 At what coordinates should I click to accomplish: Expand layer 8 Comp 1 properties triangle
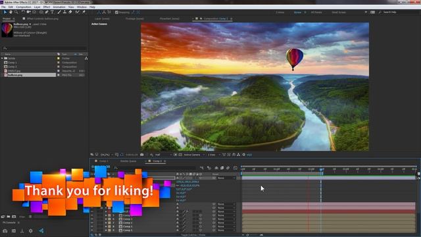coord(106,226)
